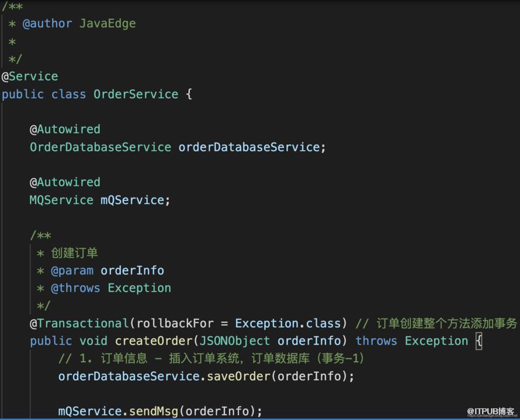
Task: Click the @Transactional annotation
Action: coord(79,323)
